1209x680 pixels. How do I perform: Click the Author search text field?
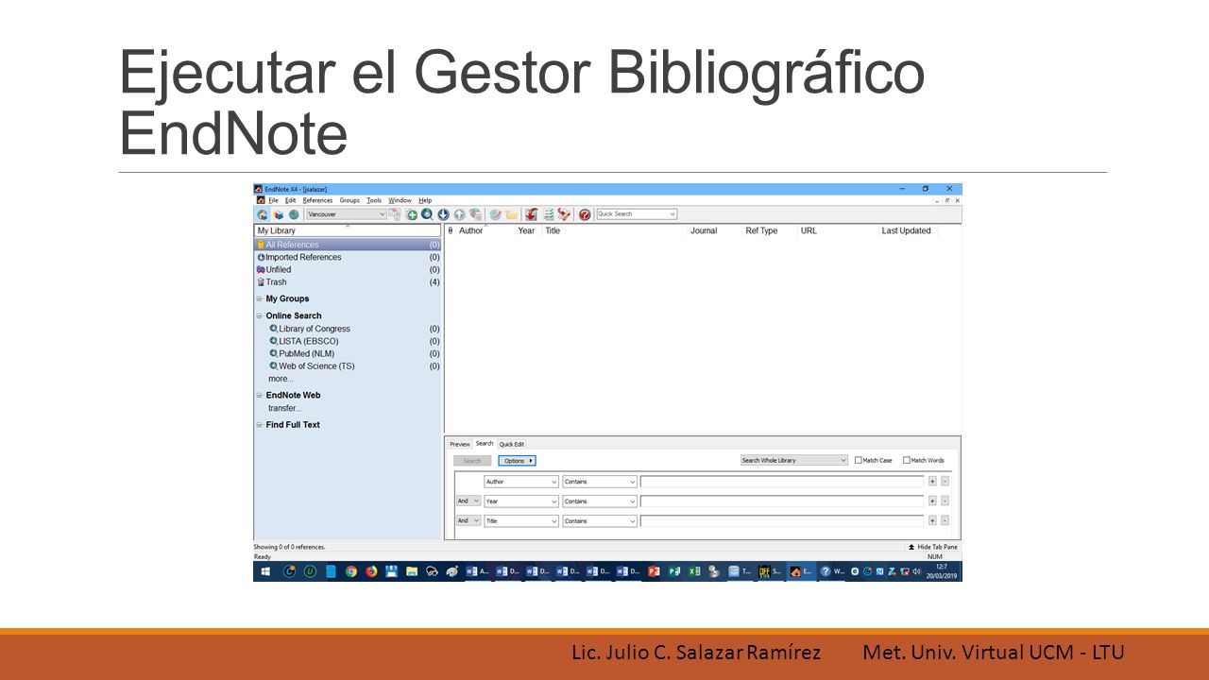click(x=782, y=482)
